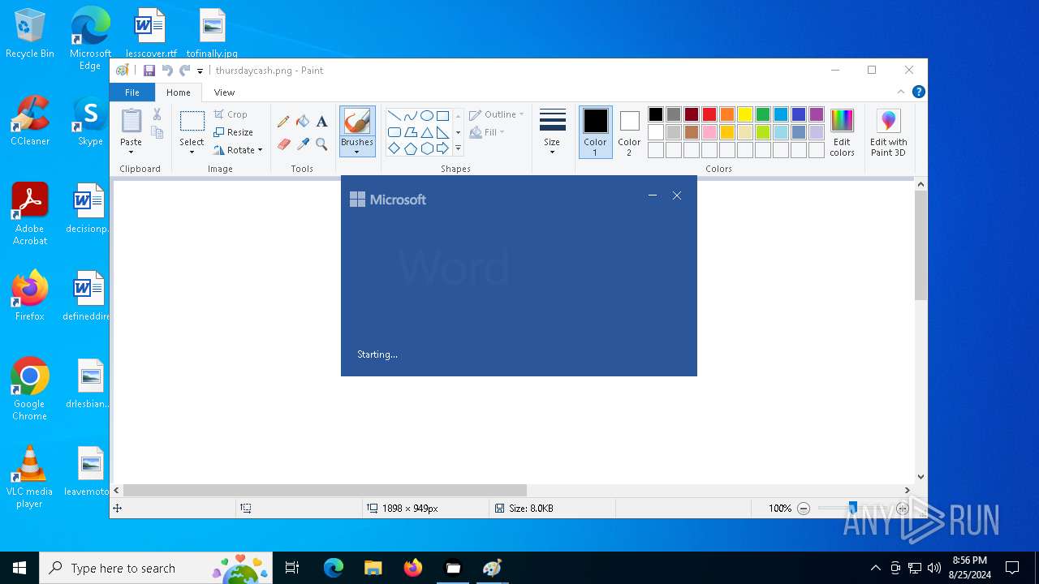The width and height of the screenshot is (1039, 584).
Task: Minimize the Word splash screen
Action: (653, 195)
